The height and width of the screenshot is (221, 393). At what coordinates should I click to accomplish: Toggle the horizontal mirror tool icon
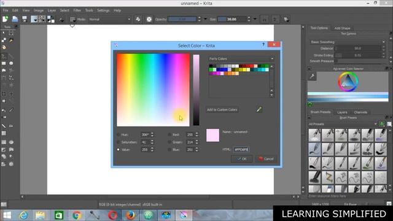point(264,19)
